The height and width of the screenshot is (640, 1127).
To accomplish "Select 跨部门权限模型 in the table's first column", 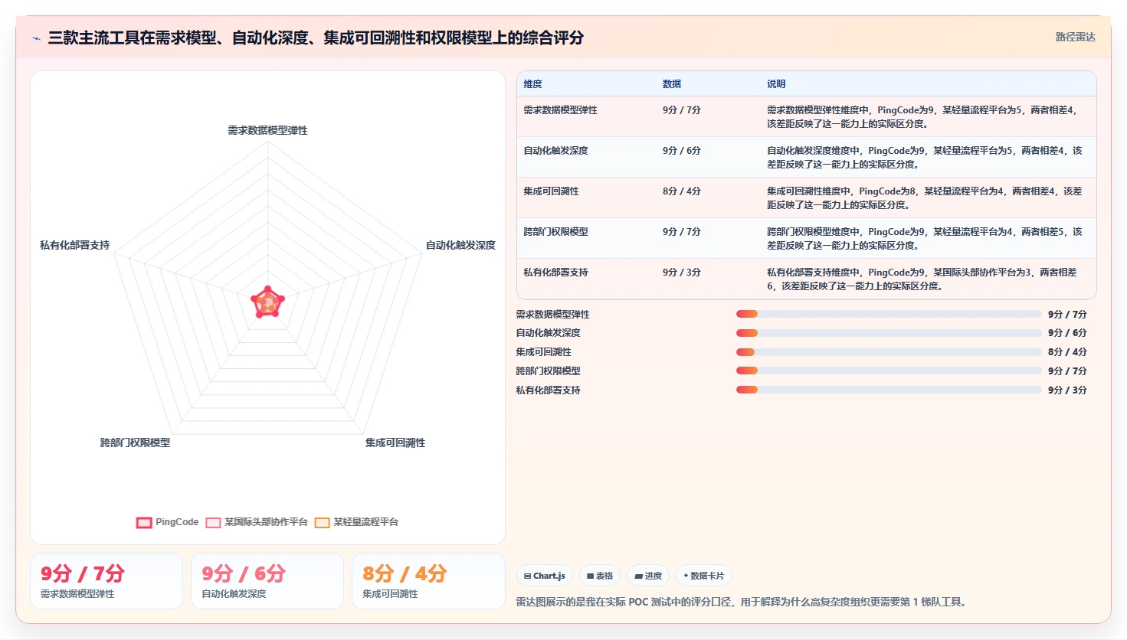I will (x=555, y=232).
